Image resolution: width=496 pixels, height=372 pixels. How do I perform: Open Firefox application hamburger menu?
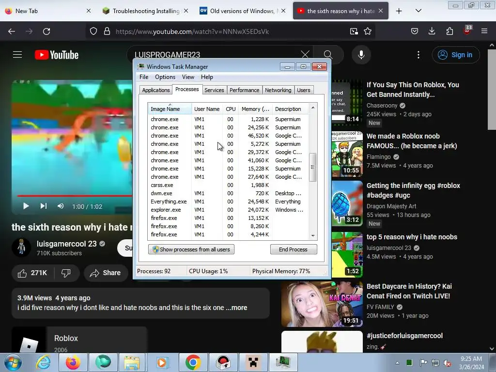(x=484, y=31)
